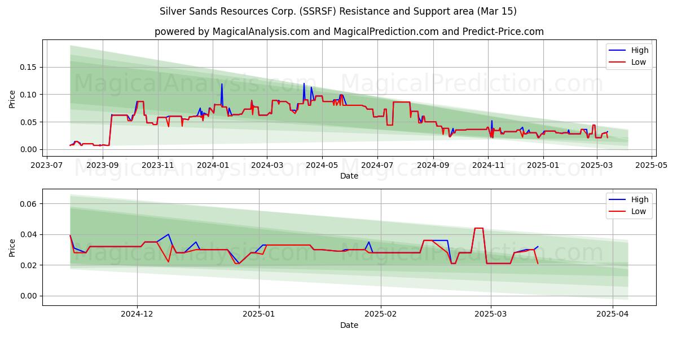677x338 pixels.
Task: Click the '2024-09' x-axis label
Action: pyautogui.click(x=433, y=166)
